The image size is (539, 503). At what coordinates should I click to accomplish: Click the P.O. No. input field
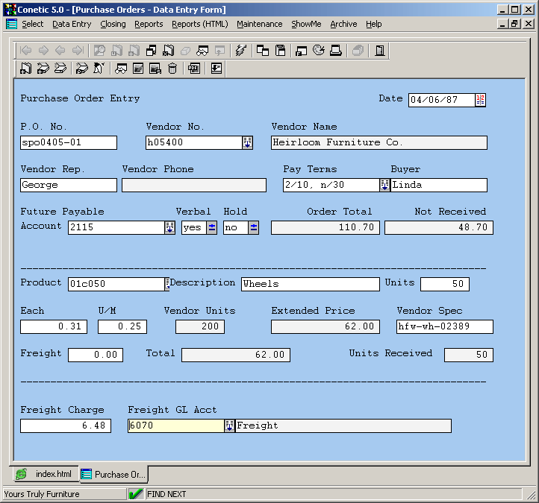point(69,143)
